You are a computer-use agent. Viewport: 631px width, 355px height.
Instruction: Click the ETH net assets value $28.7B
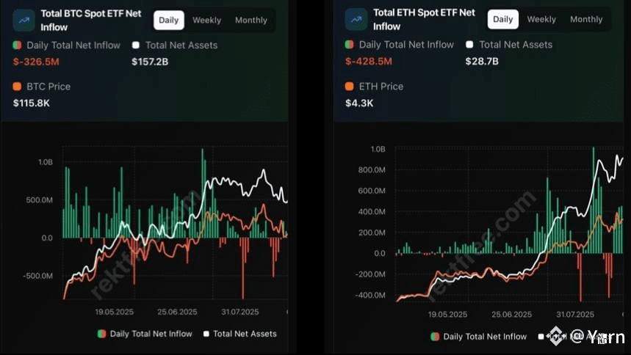click(x=482, y=62)
